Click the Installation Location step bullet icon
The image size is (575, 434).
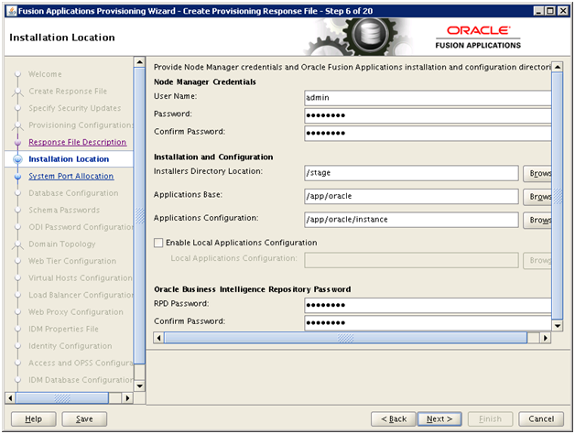pyautogui.click(x=17, y=159)
